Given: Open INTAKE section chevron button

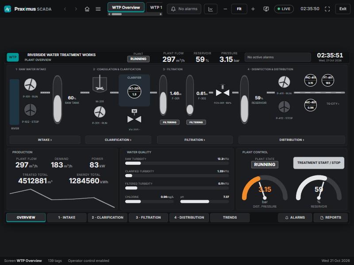Looking at the screenshot, I should (x=45, y=140).
